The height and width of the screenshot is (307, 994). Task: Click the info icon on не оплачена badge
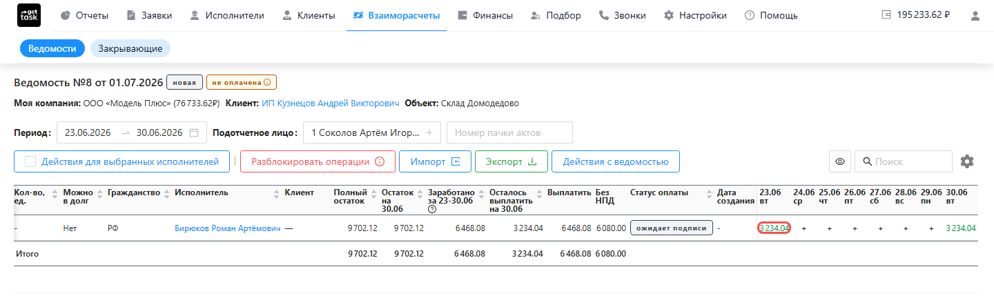pyautogui.click(x=266, y=82)
